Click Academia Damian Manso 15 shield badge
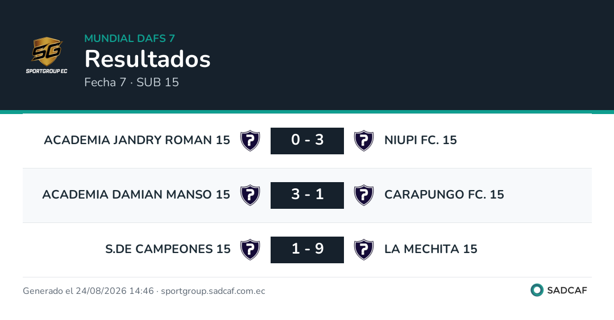Image resolution: width=614 pixels, height=320 pixels. point(250,195)
